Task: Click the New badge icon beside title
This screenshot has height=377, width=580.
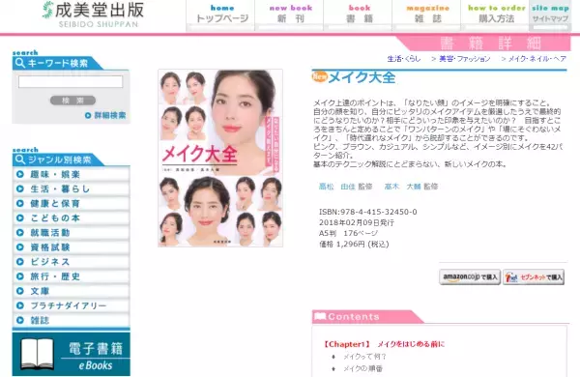Action: pyautogui.click(x=320, y=76)
